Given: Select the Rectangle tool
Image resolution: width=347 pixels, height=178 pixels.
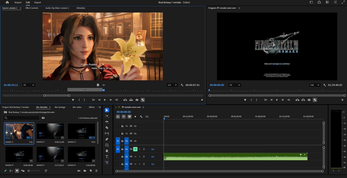Looking at the screenshot, I should coord(107,145).
